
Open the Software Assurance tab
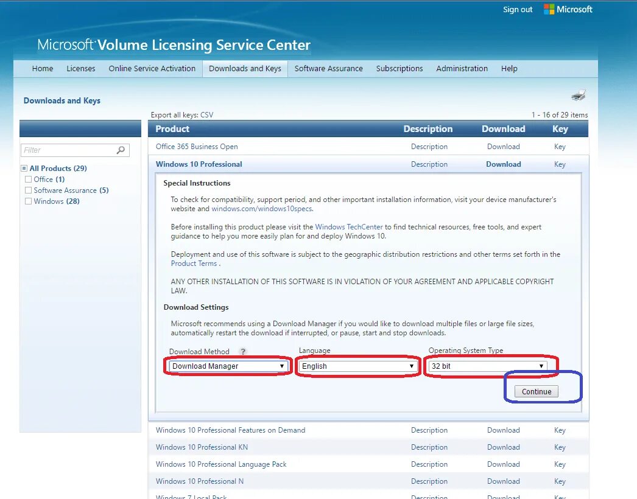point(329,69)
